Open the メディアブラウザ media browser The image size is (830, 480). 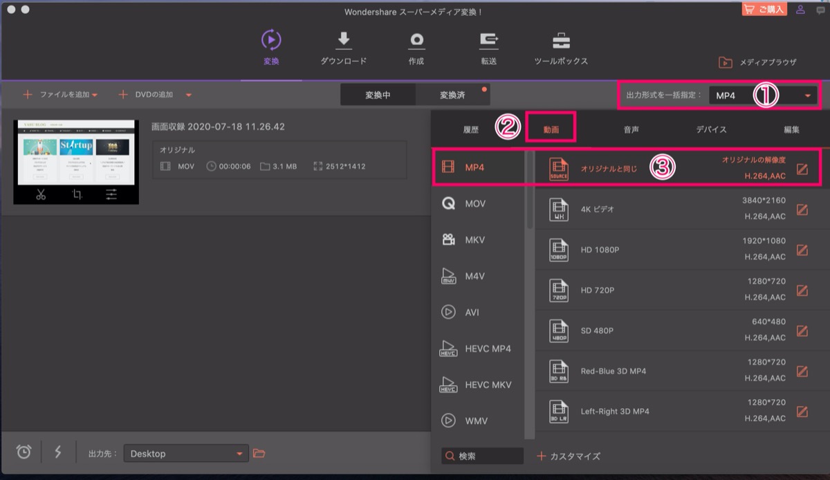757,62
